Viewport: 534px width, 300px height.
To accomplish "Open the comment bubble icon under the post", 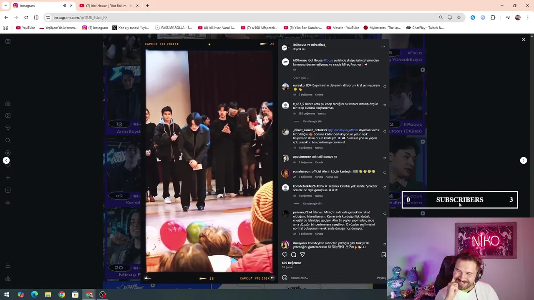I will click(x=294, y=255).
